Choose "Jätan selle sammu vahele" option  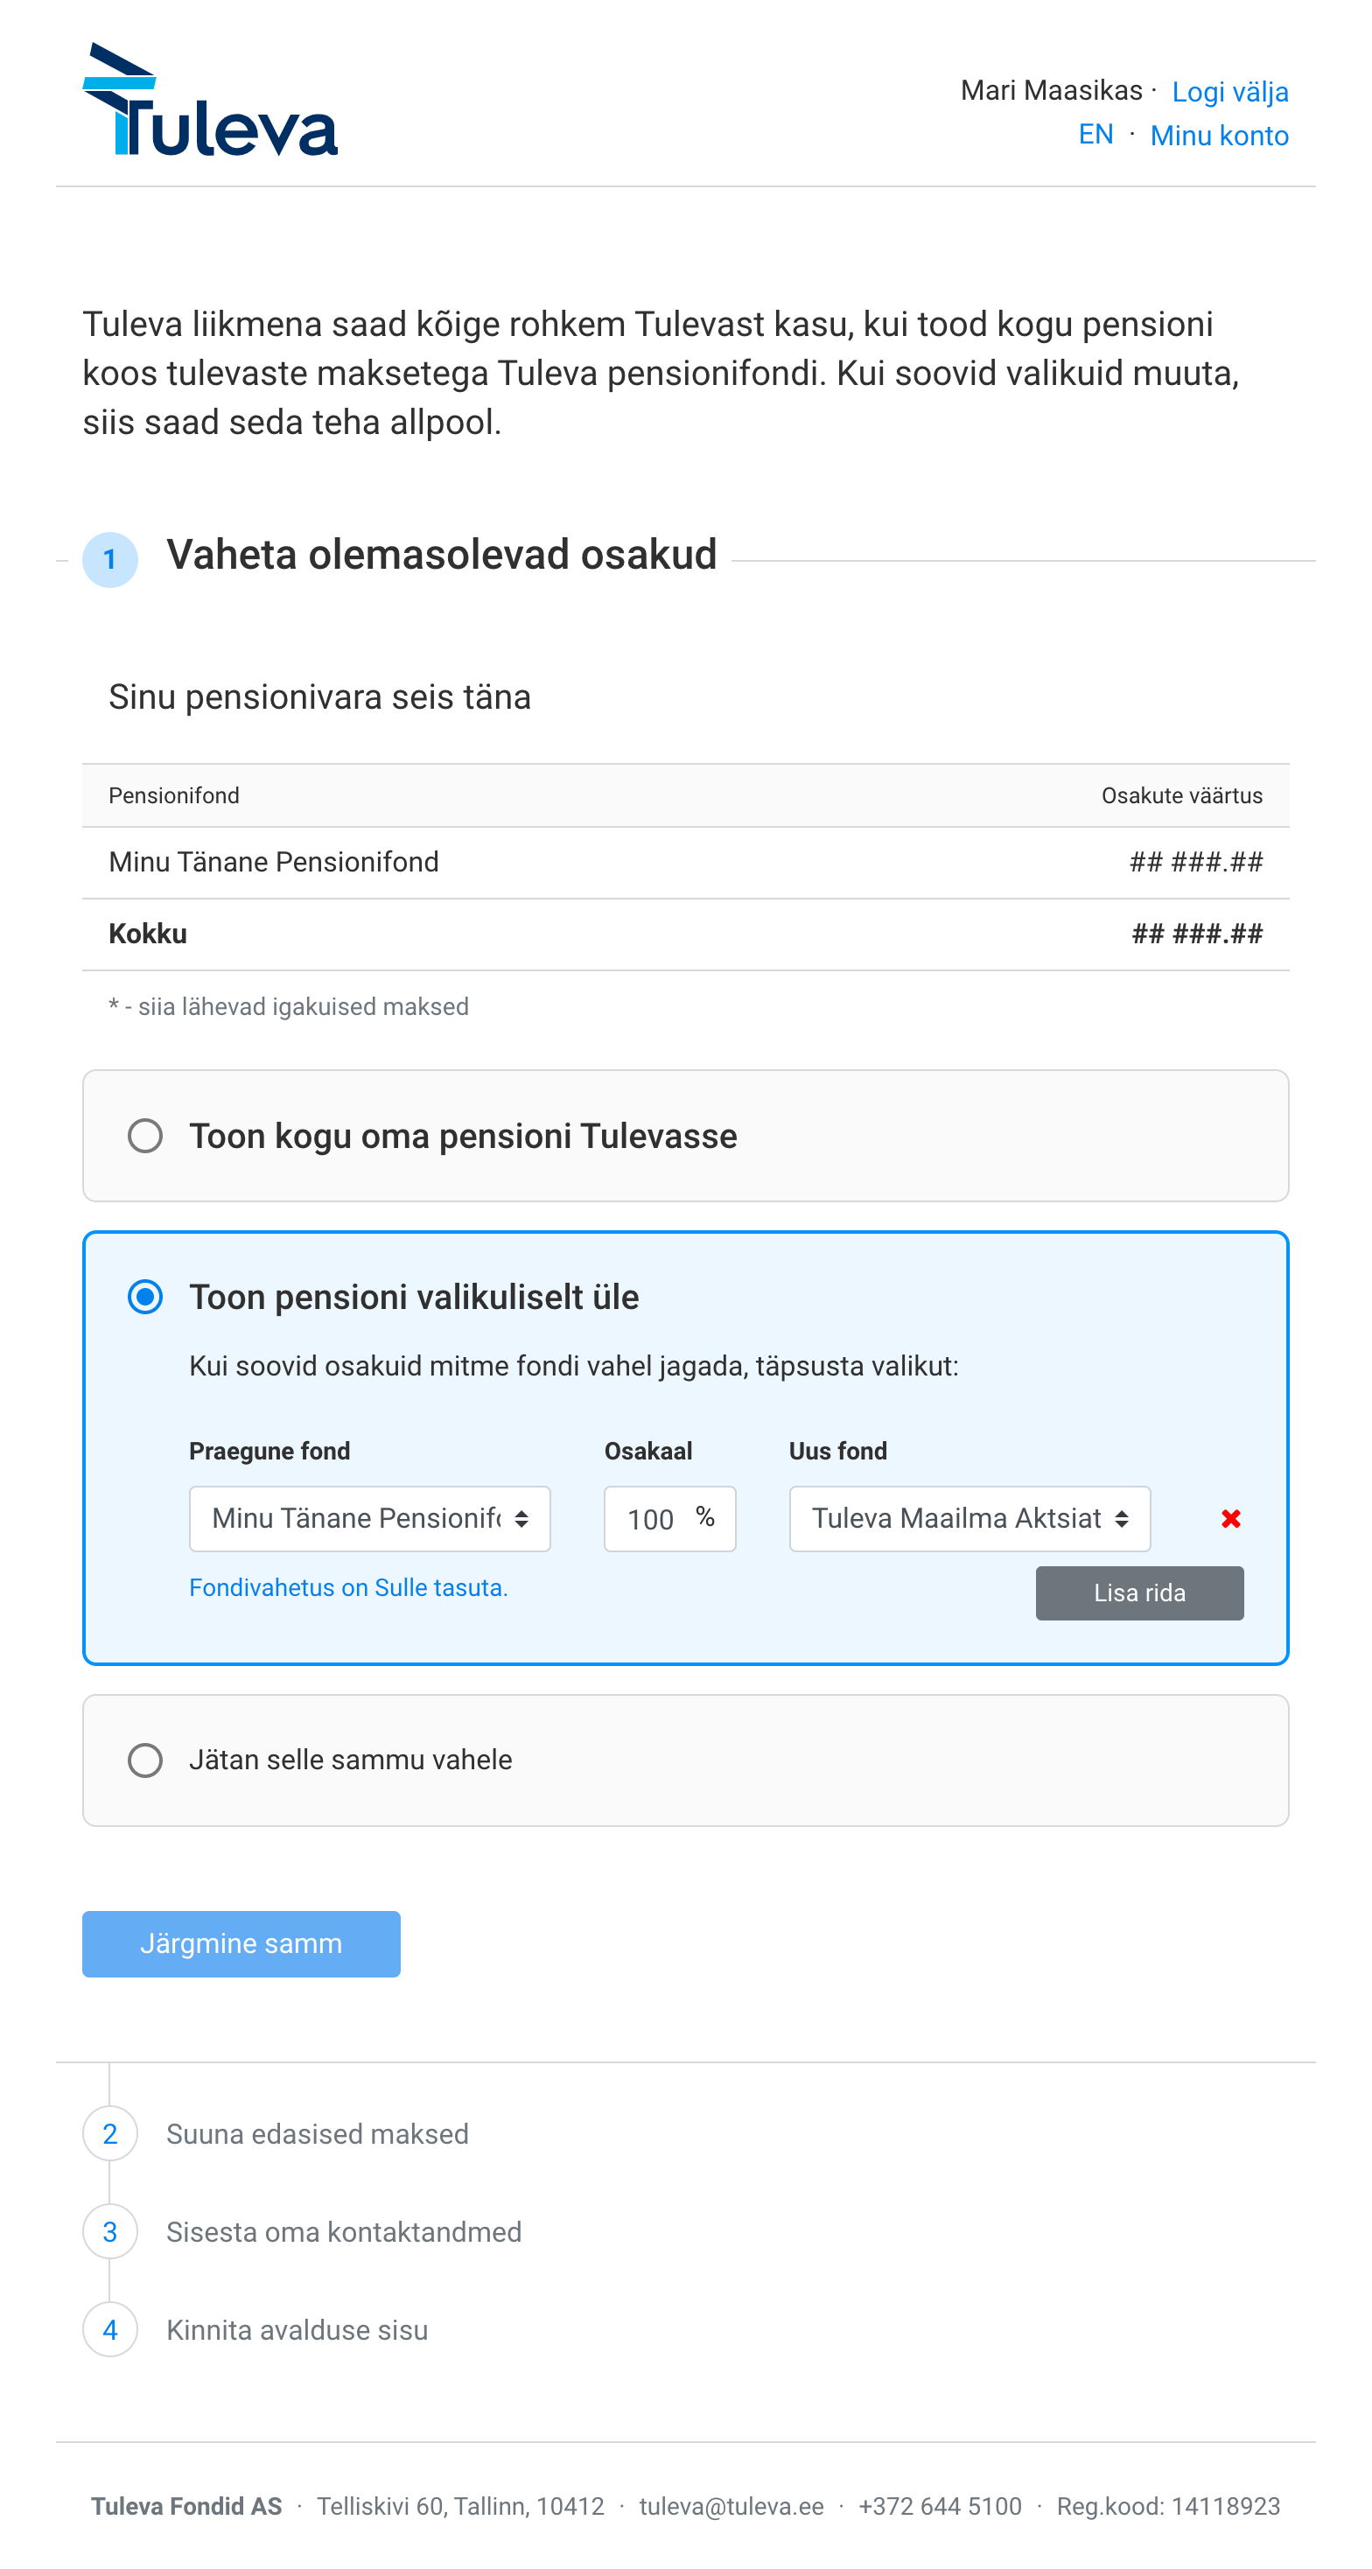145,1760
